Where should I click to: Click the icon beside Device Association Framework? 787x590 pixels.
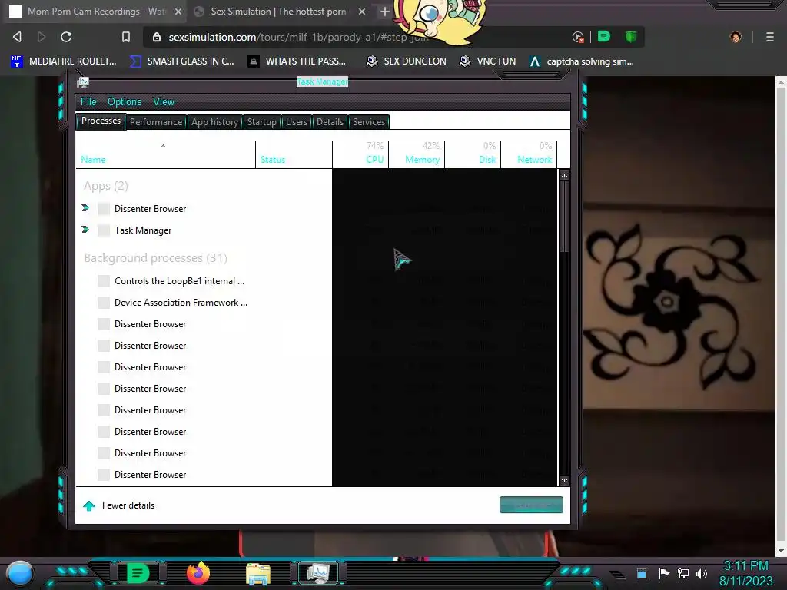[104, 303]
